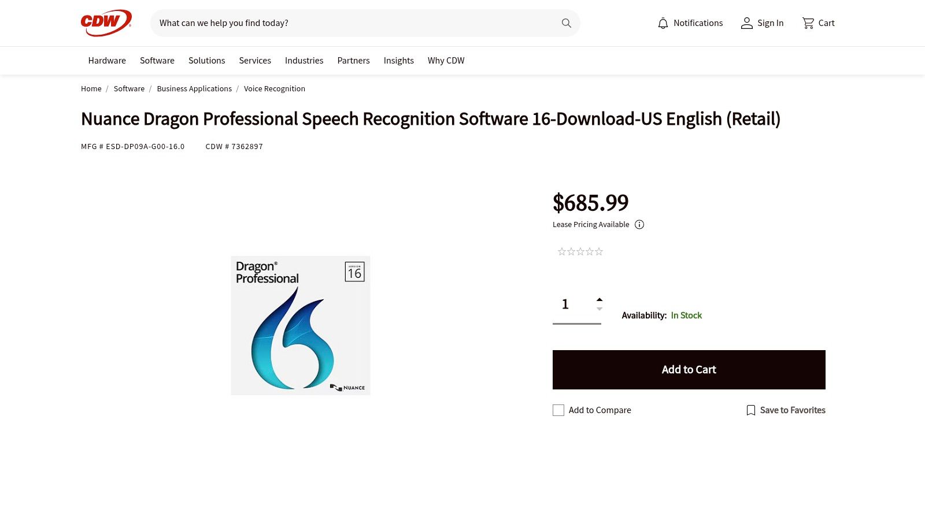This screenshot has height=520, width=925.
Task: Check Add to Compare for this product
Action: click(558, 410)
